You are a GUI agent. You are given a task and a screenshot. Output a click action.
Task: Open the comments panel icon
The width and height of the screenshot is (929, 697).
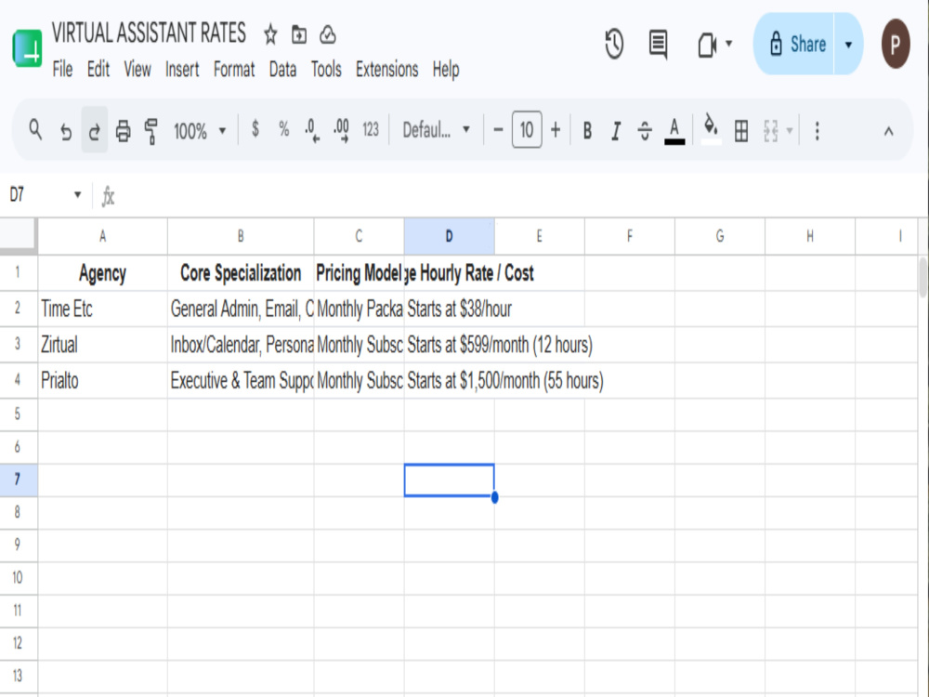click(x=659, y=44)
